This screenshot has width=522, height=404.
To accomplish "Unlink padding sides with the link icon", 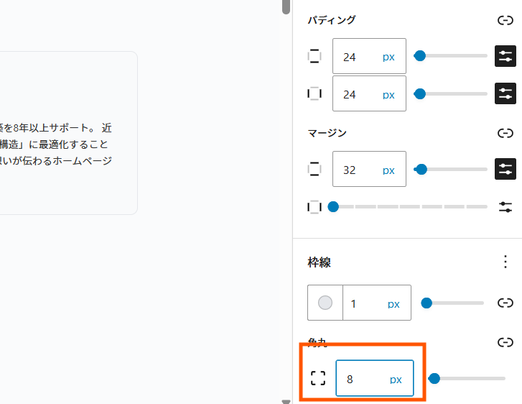I will pos(505,20).
